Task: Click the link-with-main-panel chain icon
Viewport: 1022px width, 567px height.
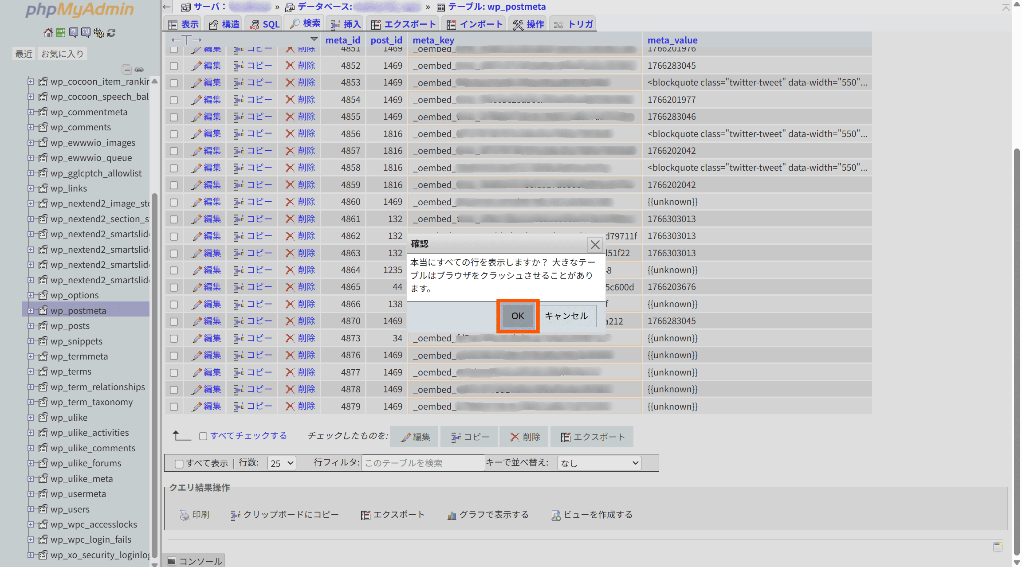Action: coord(139,70)
